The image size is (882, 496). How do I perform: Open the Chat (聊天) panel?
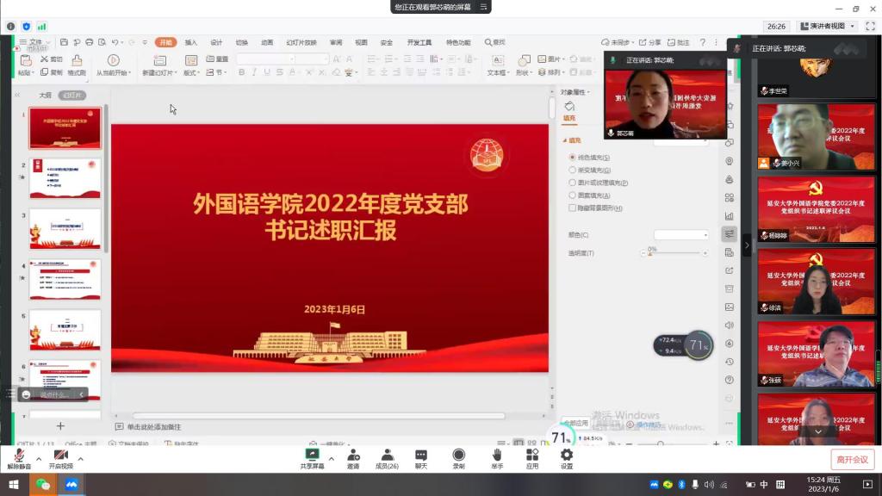[x=420, y=456]
